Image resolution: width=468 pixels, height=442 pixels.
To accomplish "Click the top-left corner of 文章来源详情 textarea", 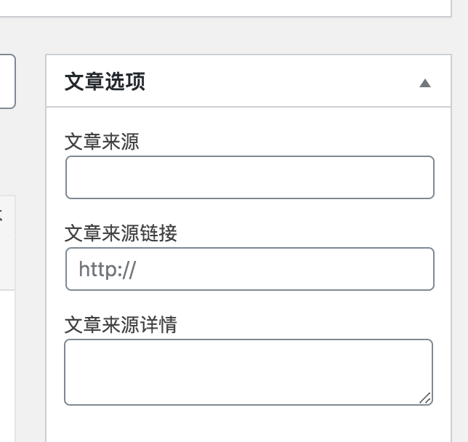I will click(69, 344).
